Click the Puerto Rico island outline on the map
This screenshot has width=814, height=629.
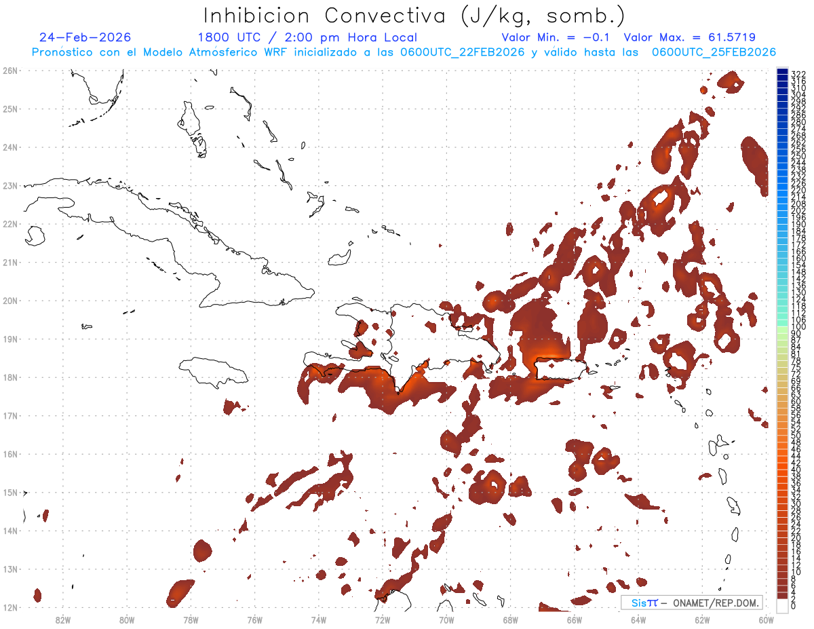point(560,369)
